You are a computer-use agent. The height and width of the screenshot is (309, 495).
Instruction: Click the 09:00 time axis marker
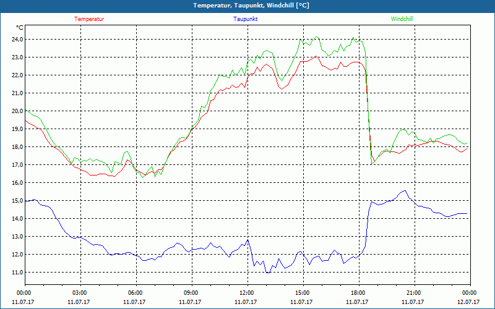191,293
